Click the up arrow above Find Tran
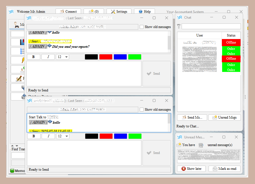The height and width of the screenshot is (184, 255). (x=12, y=146)
